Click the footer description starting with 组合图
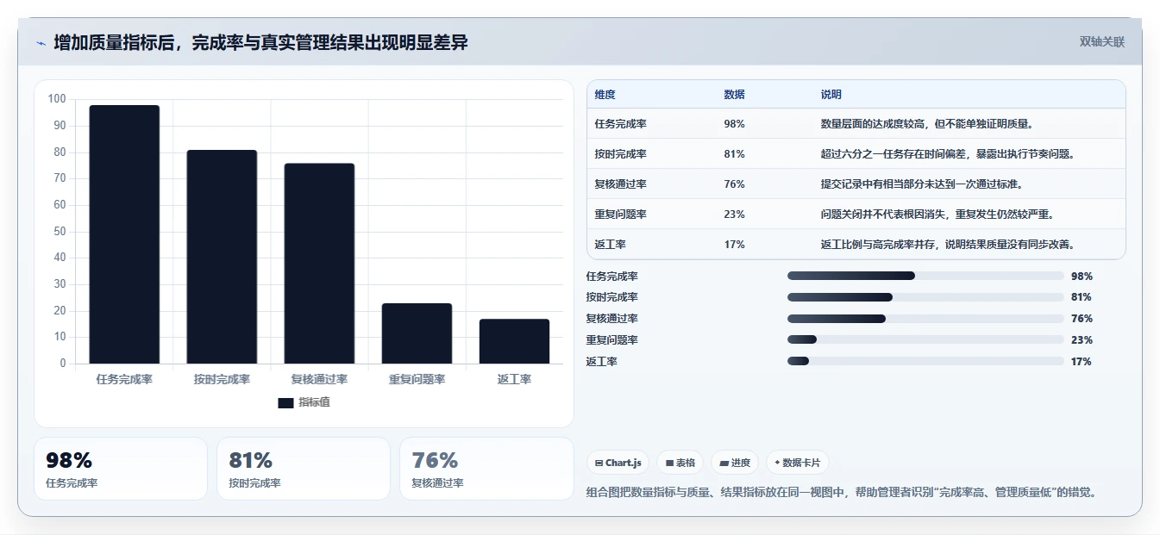This screenshot has width=1160, height=535. (842, 493)
